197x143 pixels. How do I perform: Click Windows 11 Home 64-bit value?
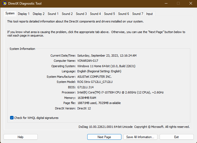(x=106, y=66)
